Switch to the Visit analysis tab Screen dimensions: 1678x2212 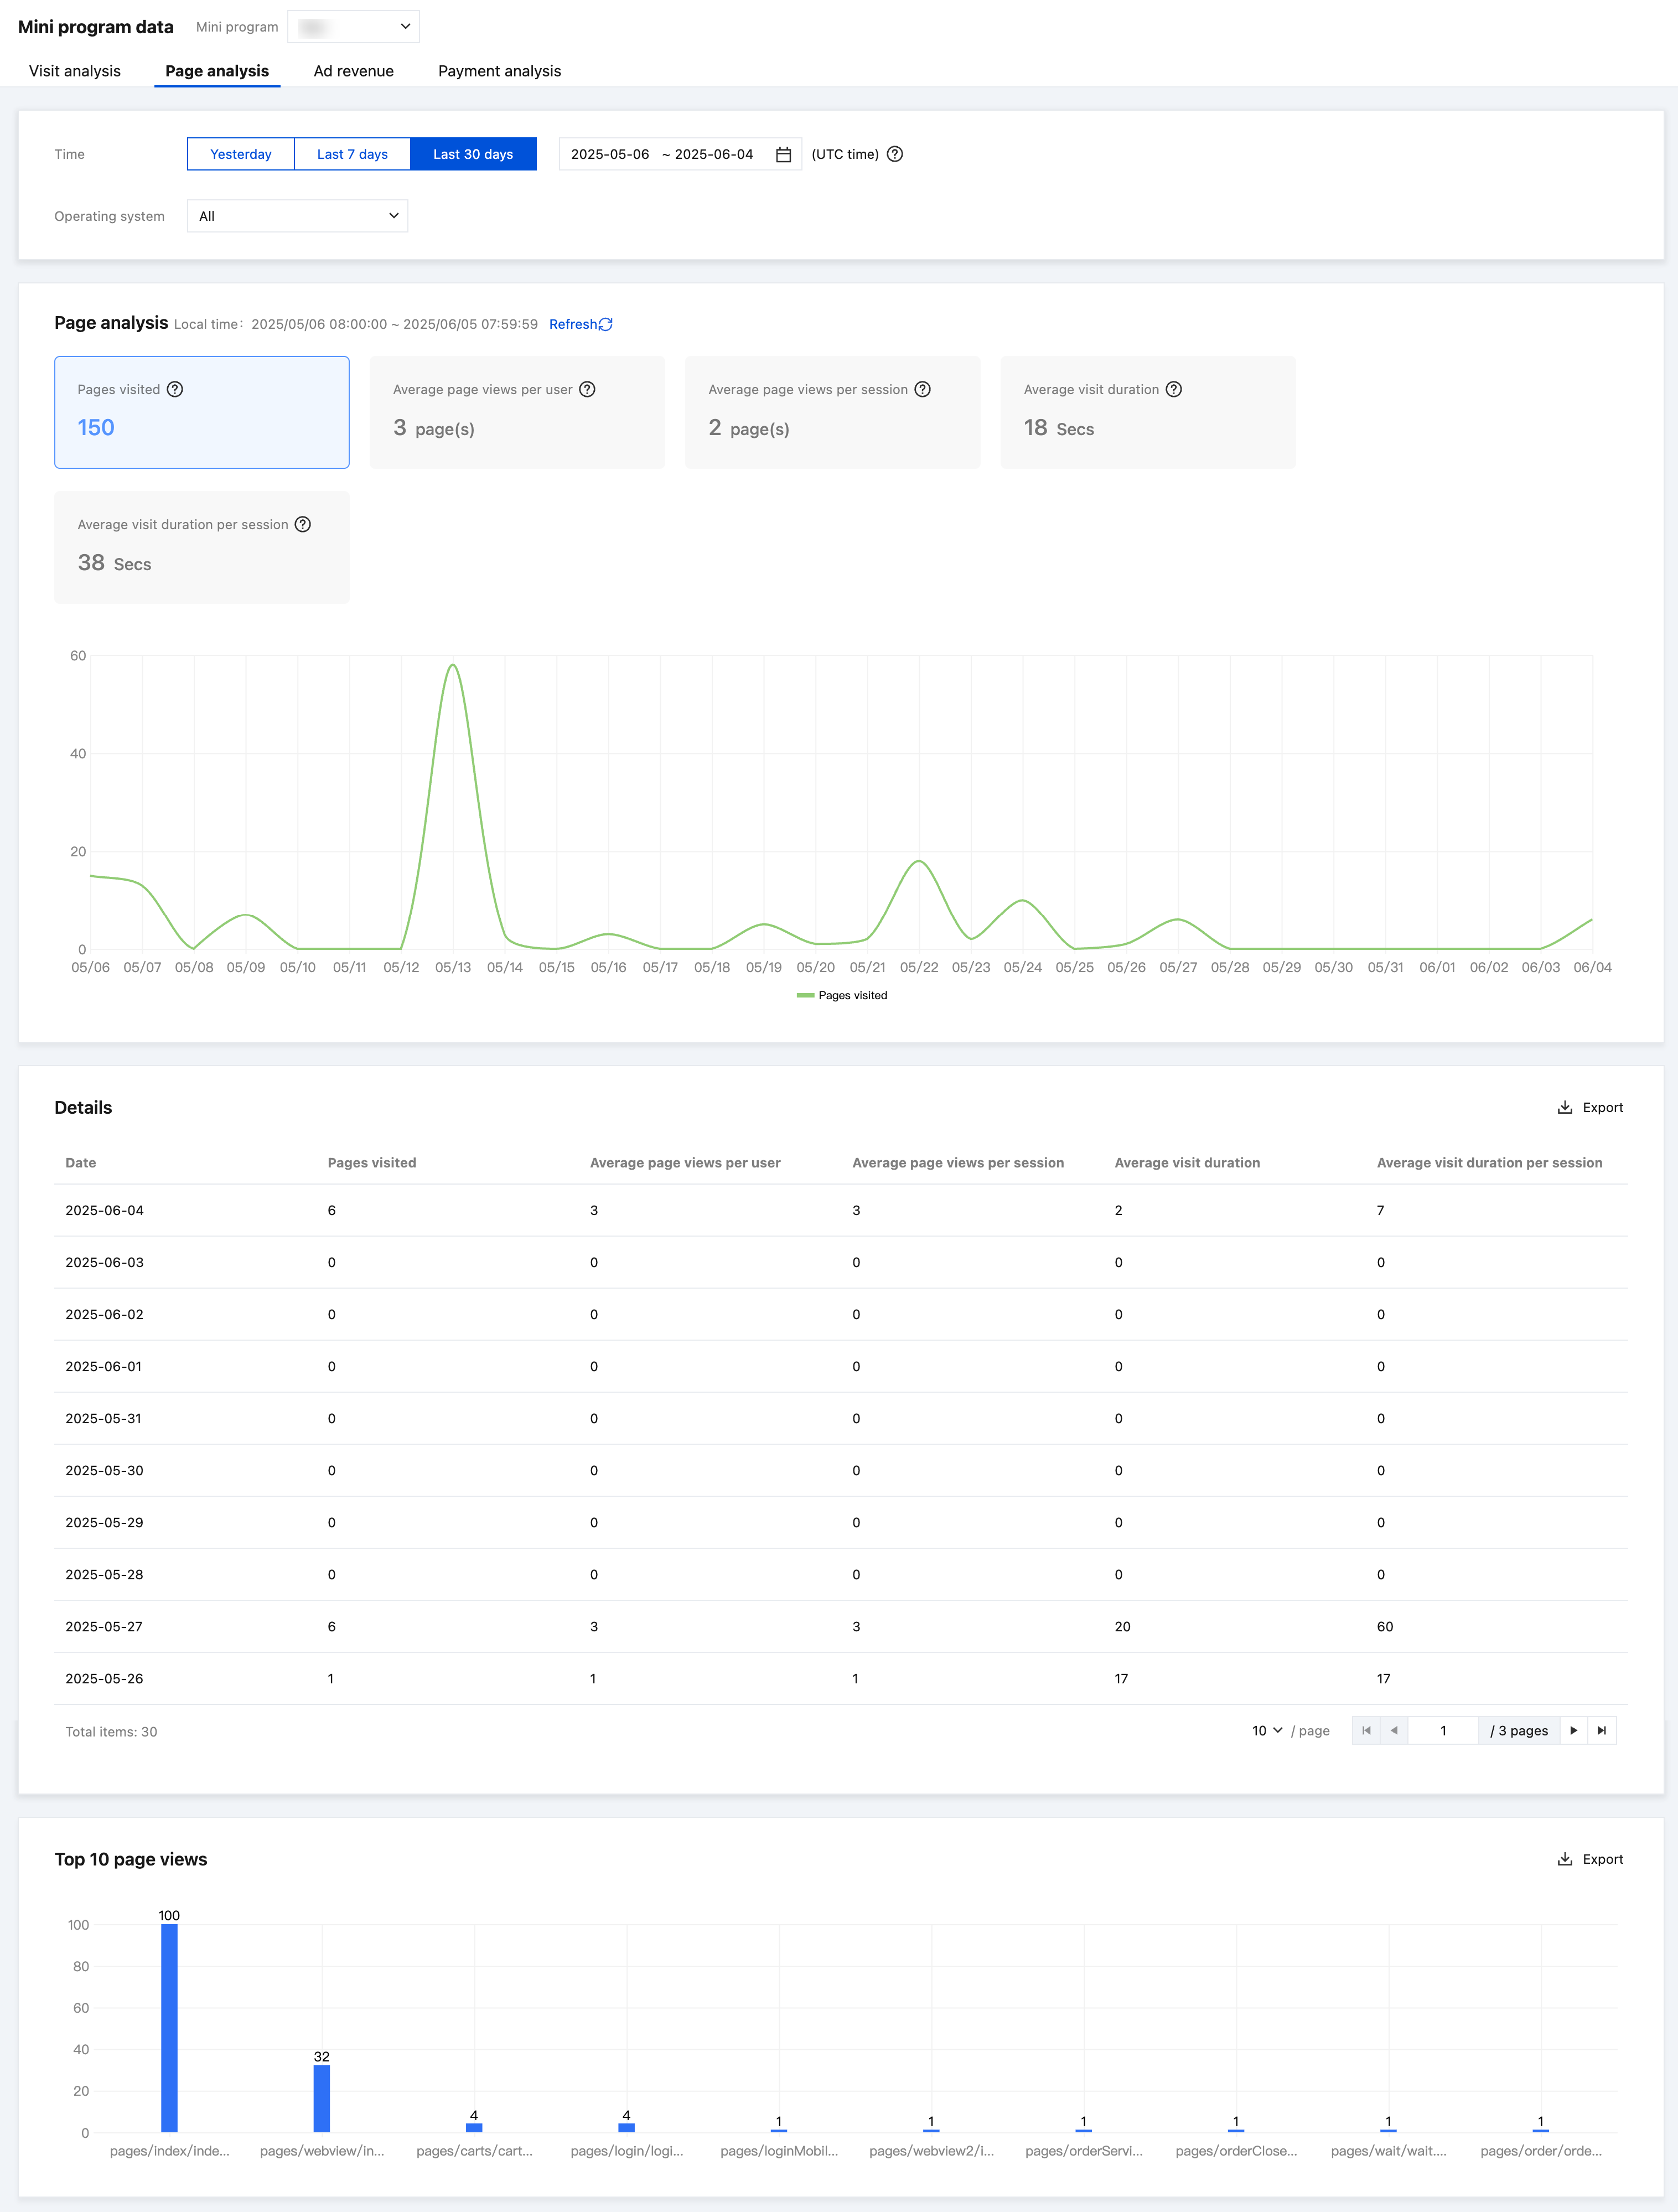[75, 71]
